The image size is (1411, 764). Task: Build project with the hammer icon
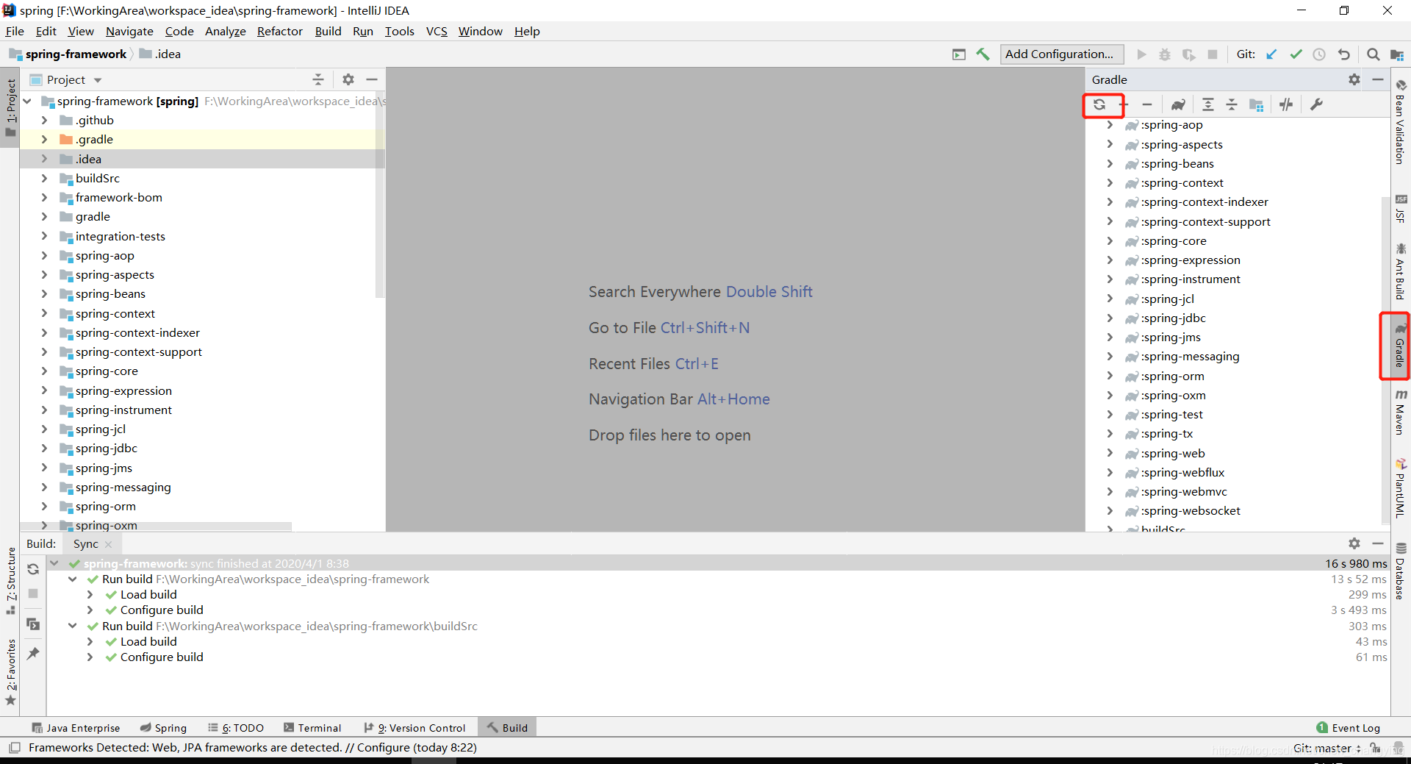click(983, 54)
